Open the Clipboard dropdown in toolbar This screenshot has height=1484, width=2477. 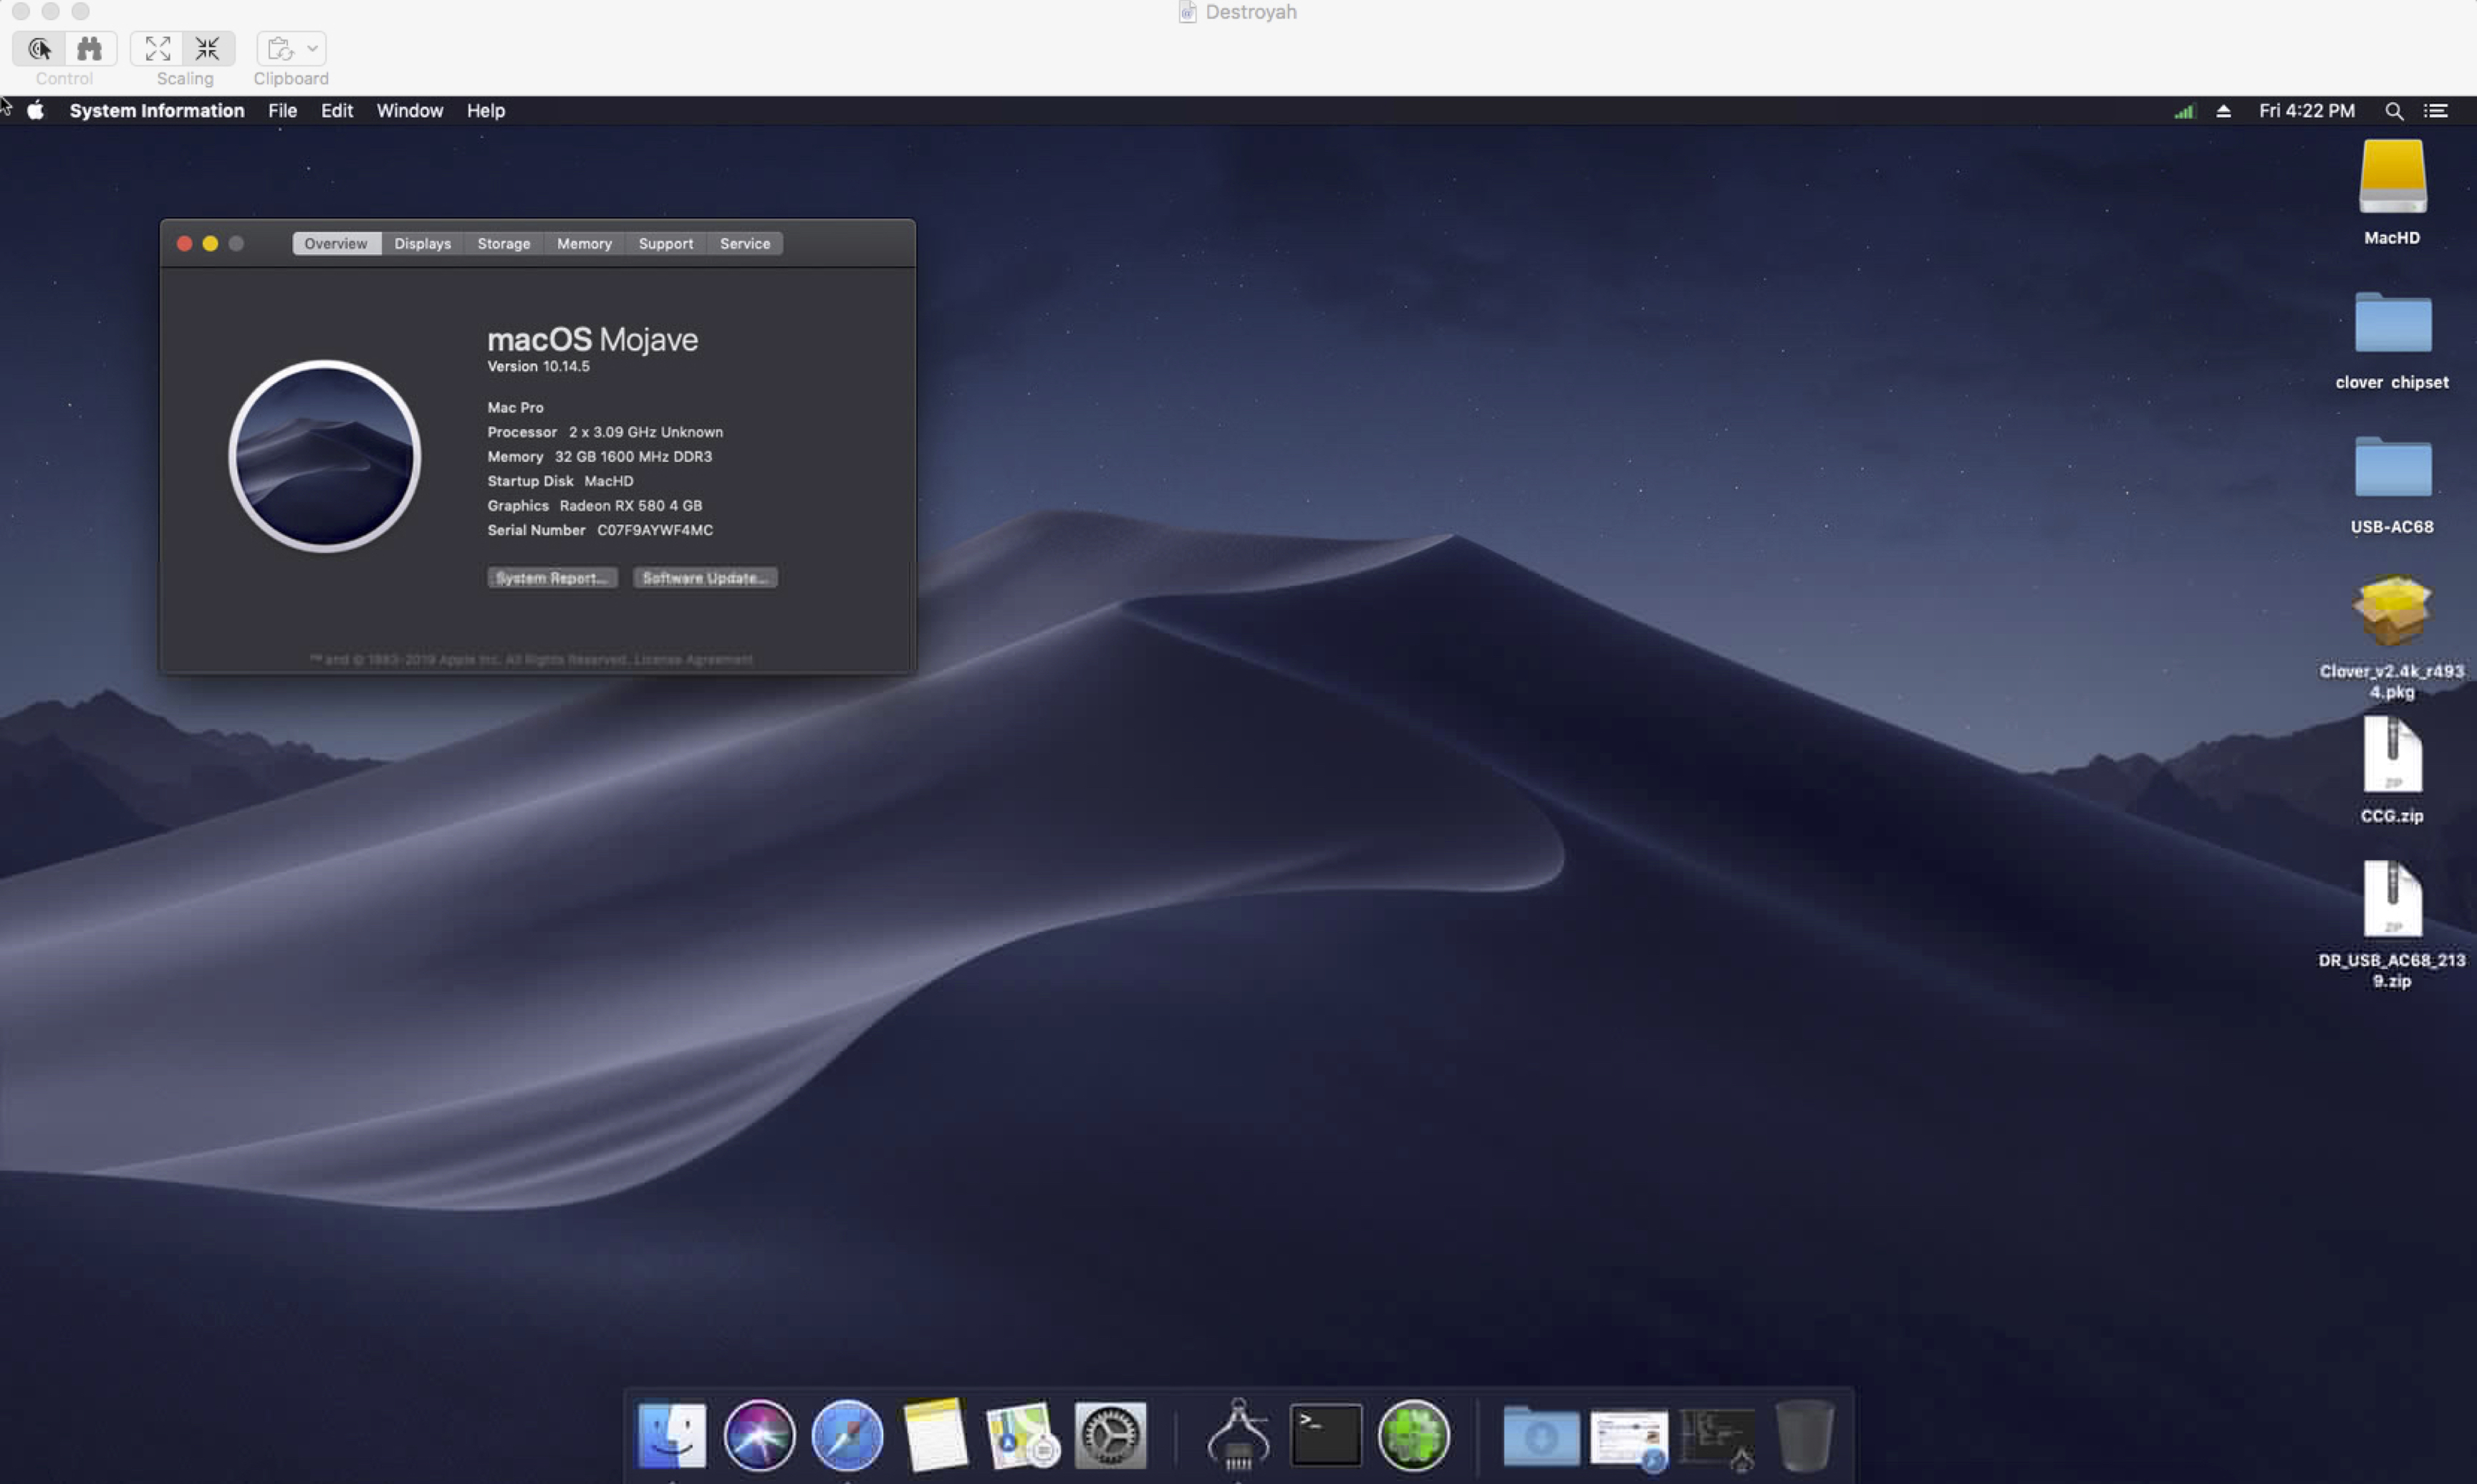291,48
